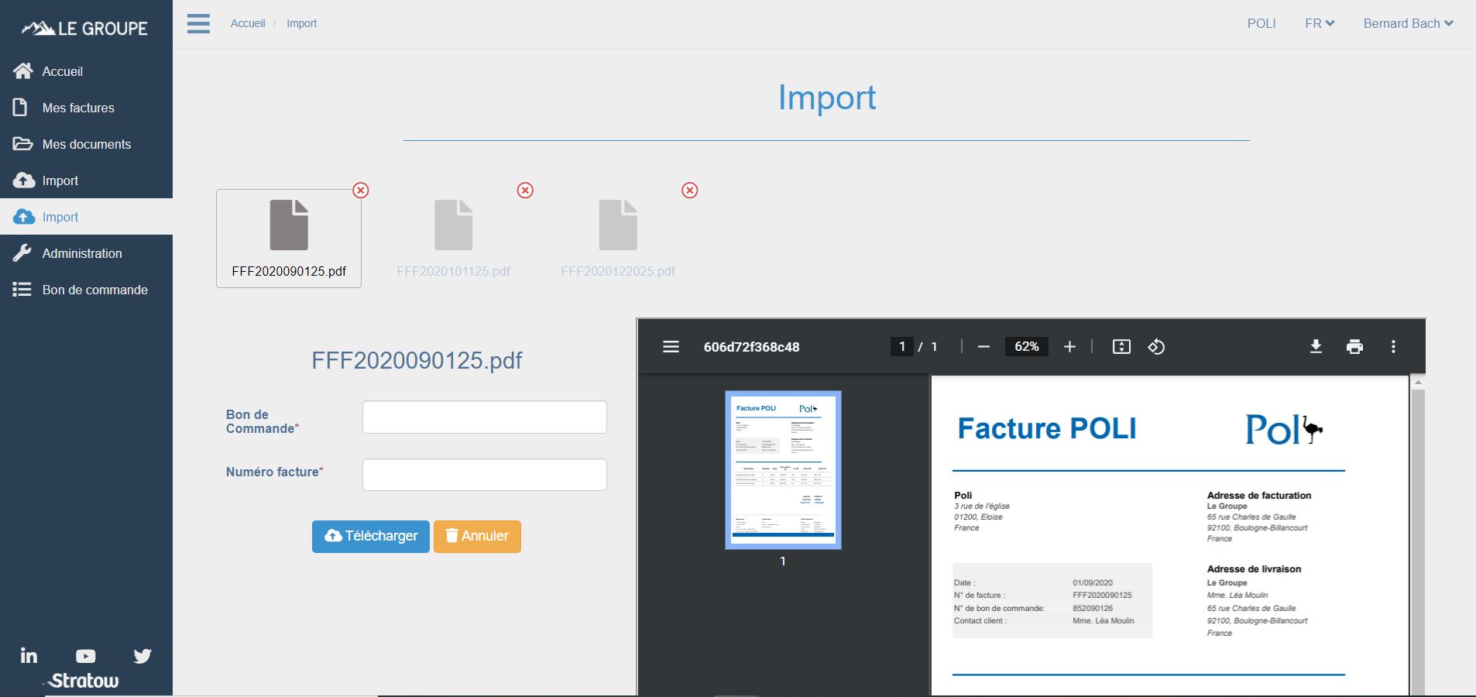
Task: Print the PDF from the viewer toolbar
Action: coord(1354,347)
